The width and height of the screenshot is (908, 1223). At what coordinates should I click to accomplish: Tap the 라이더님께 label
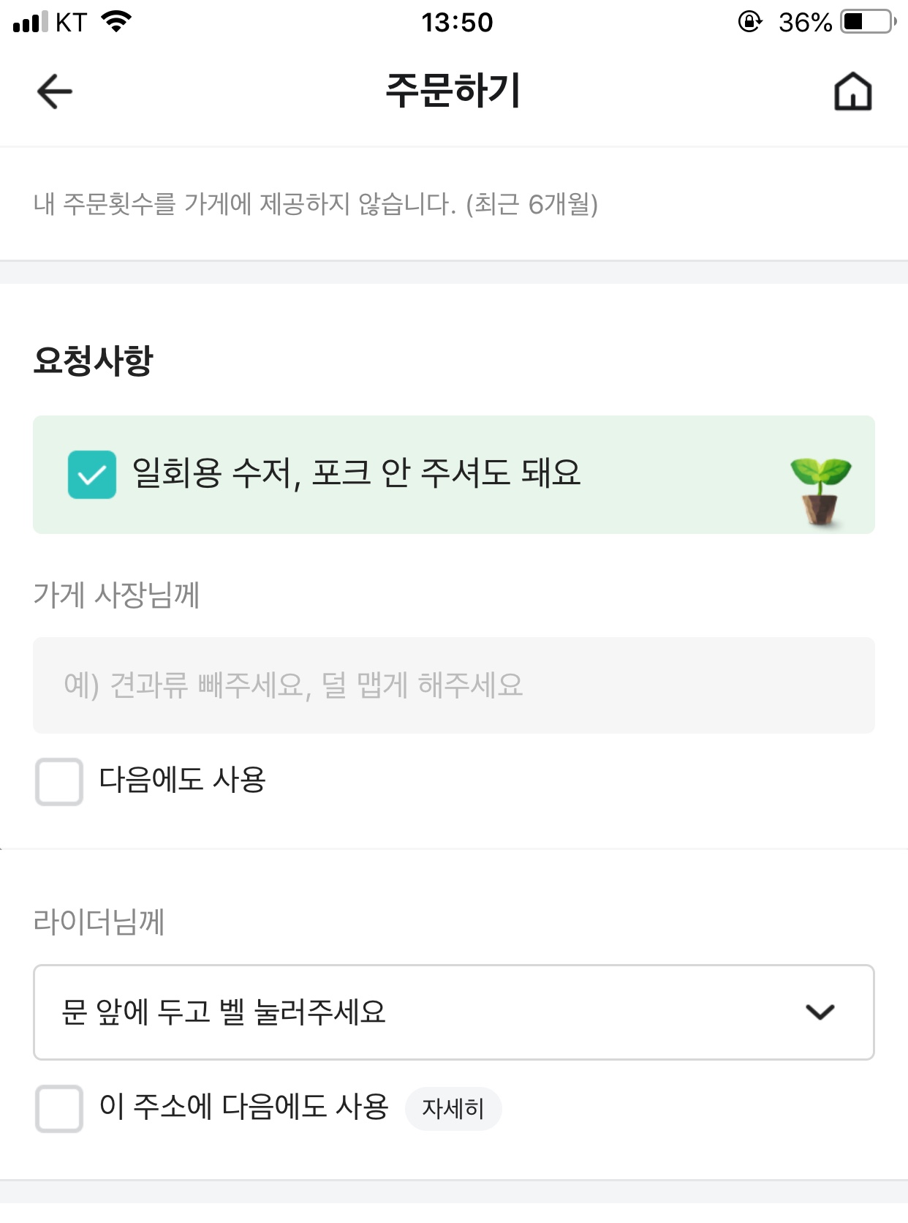(x=99, y=922)
